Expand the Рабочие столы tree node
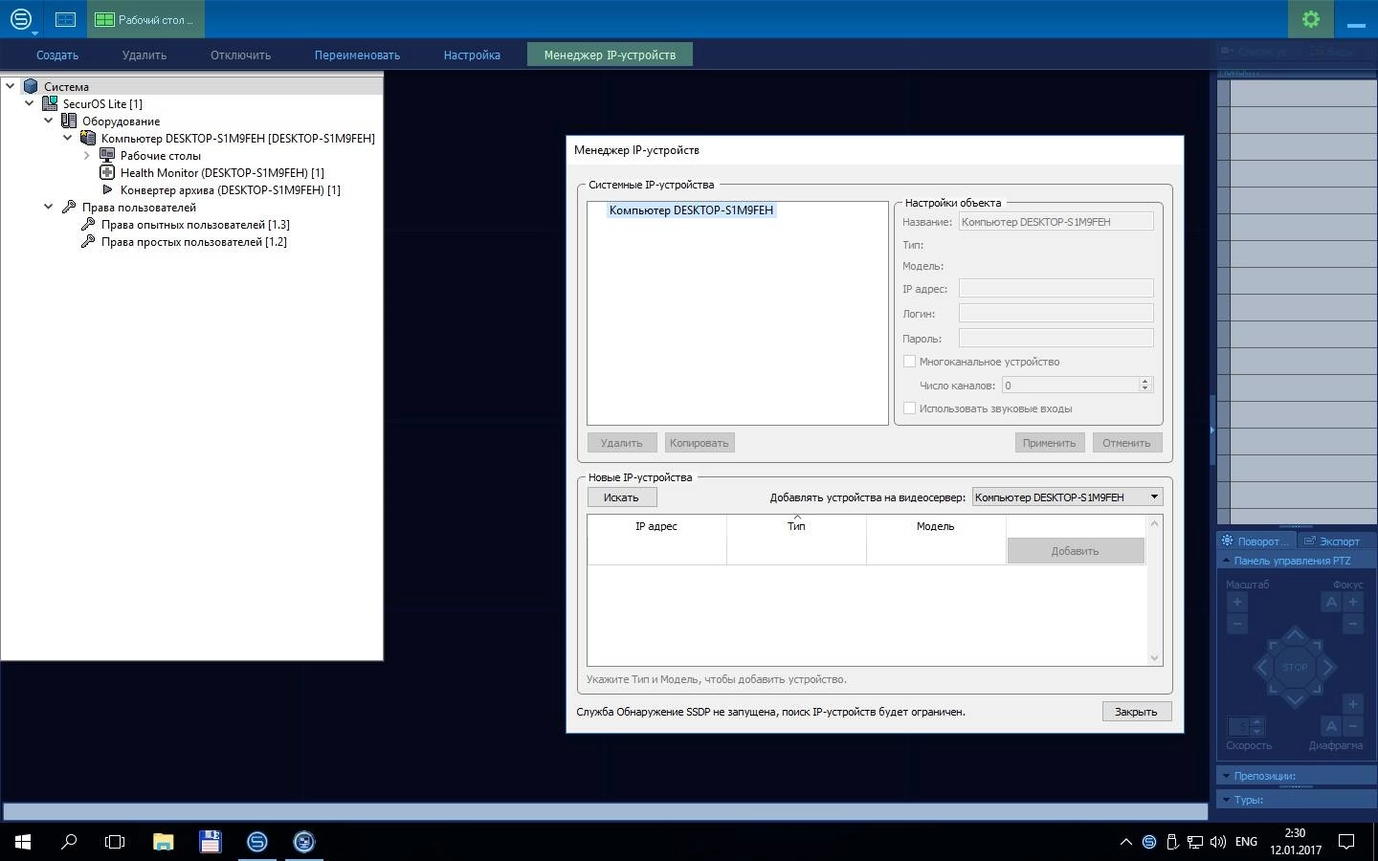The image size is (1378, 861). point(86,155)
